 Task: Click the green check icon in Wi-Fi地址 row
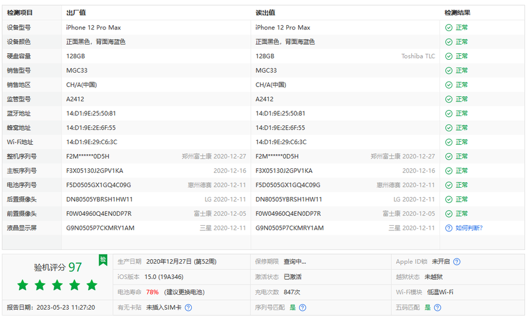(x=449, y=142)
